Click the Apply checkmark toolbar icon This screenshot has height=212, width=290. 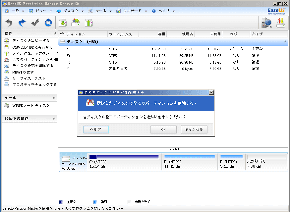(x=35, y=23)
